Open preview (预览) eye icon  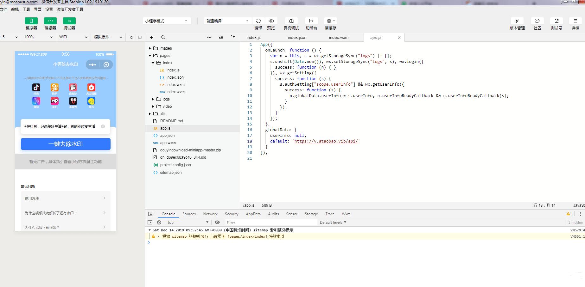pos(271,21)
